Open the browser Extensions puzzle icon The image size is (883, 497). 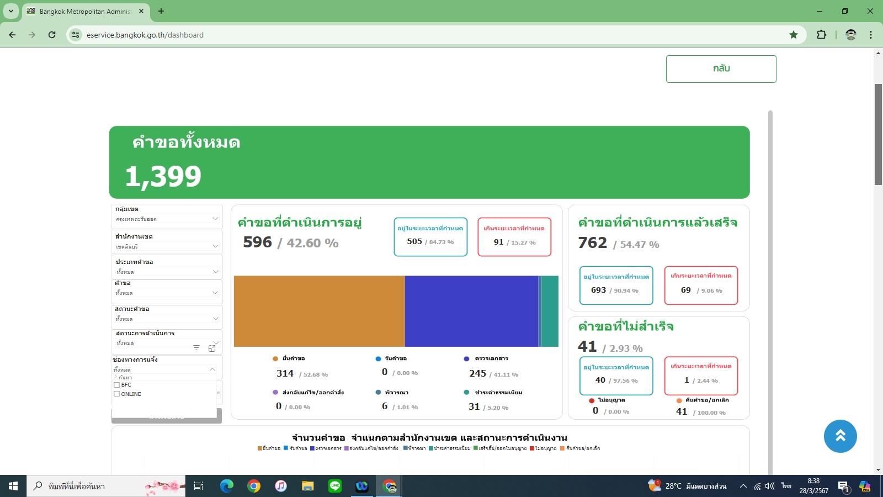pos(821,35)
